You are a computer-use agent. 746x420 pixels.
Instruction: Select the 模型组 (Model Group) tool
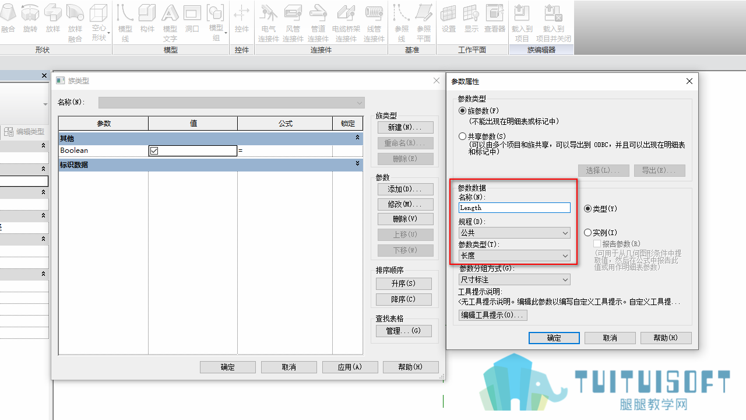click(x=216, y=23)
